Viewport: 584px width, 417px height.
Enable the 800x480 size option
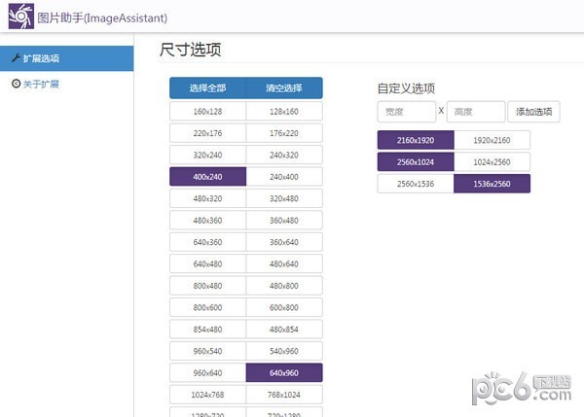tap(208, 286)
